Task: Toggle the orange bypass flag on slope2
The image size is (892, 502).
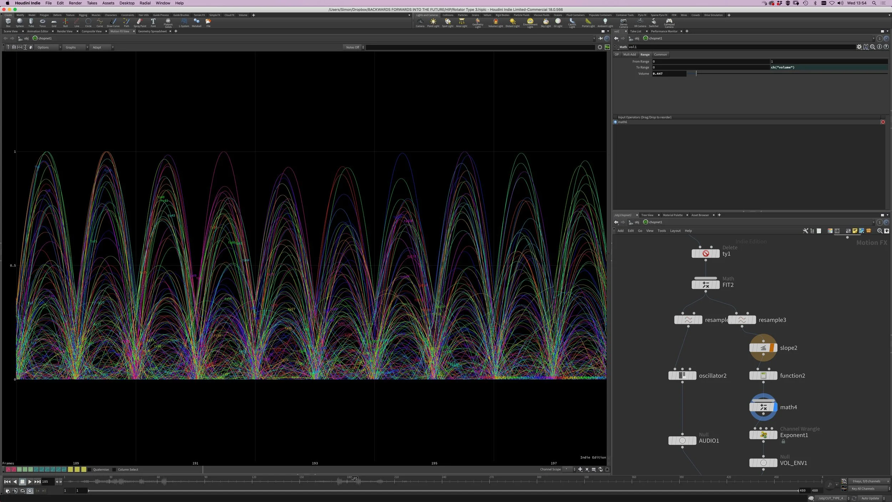Action: (x=771, y=348)
